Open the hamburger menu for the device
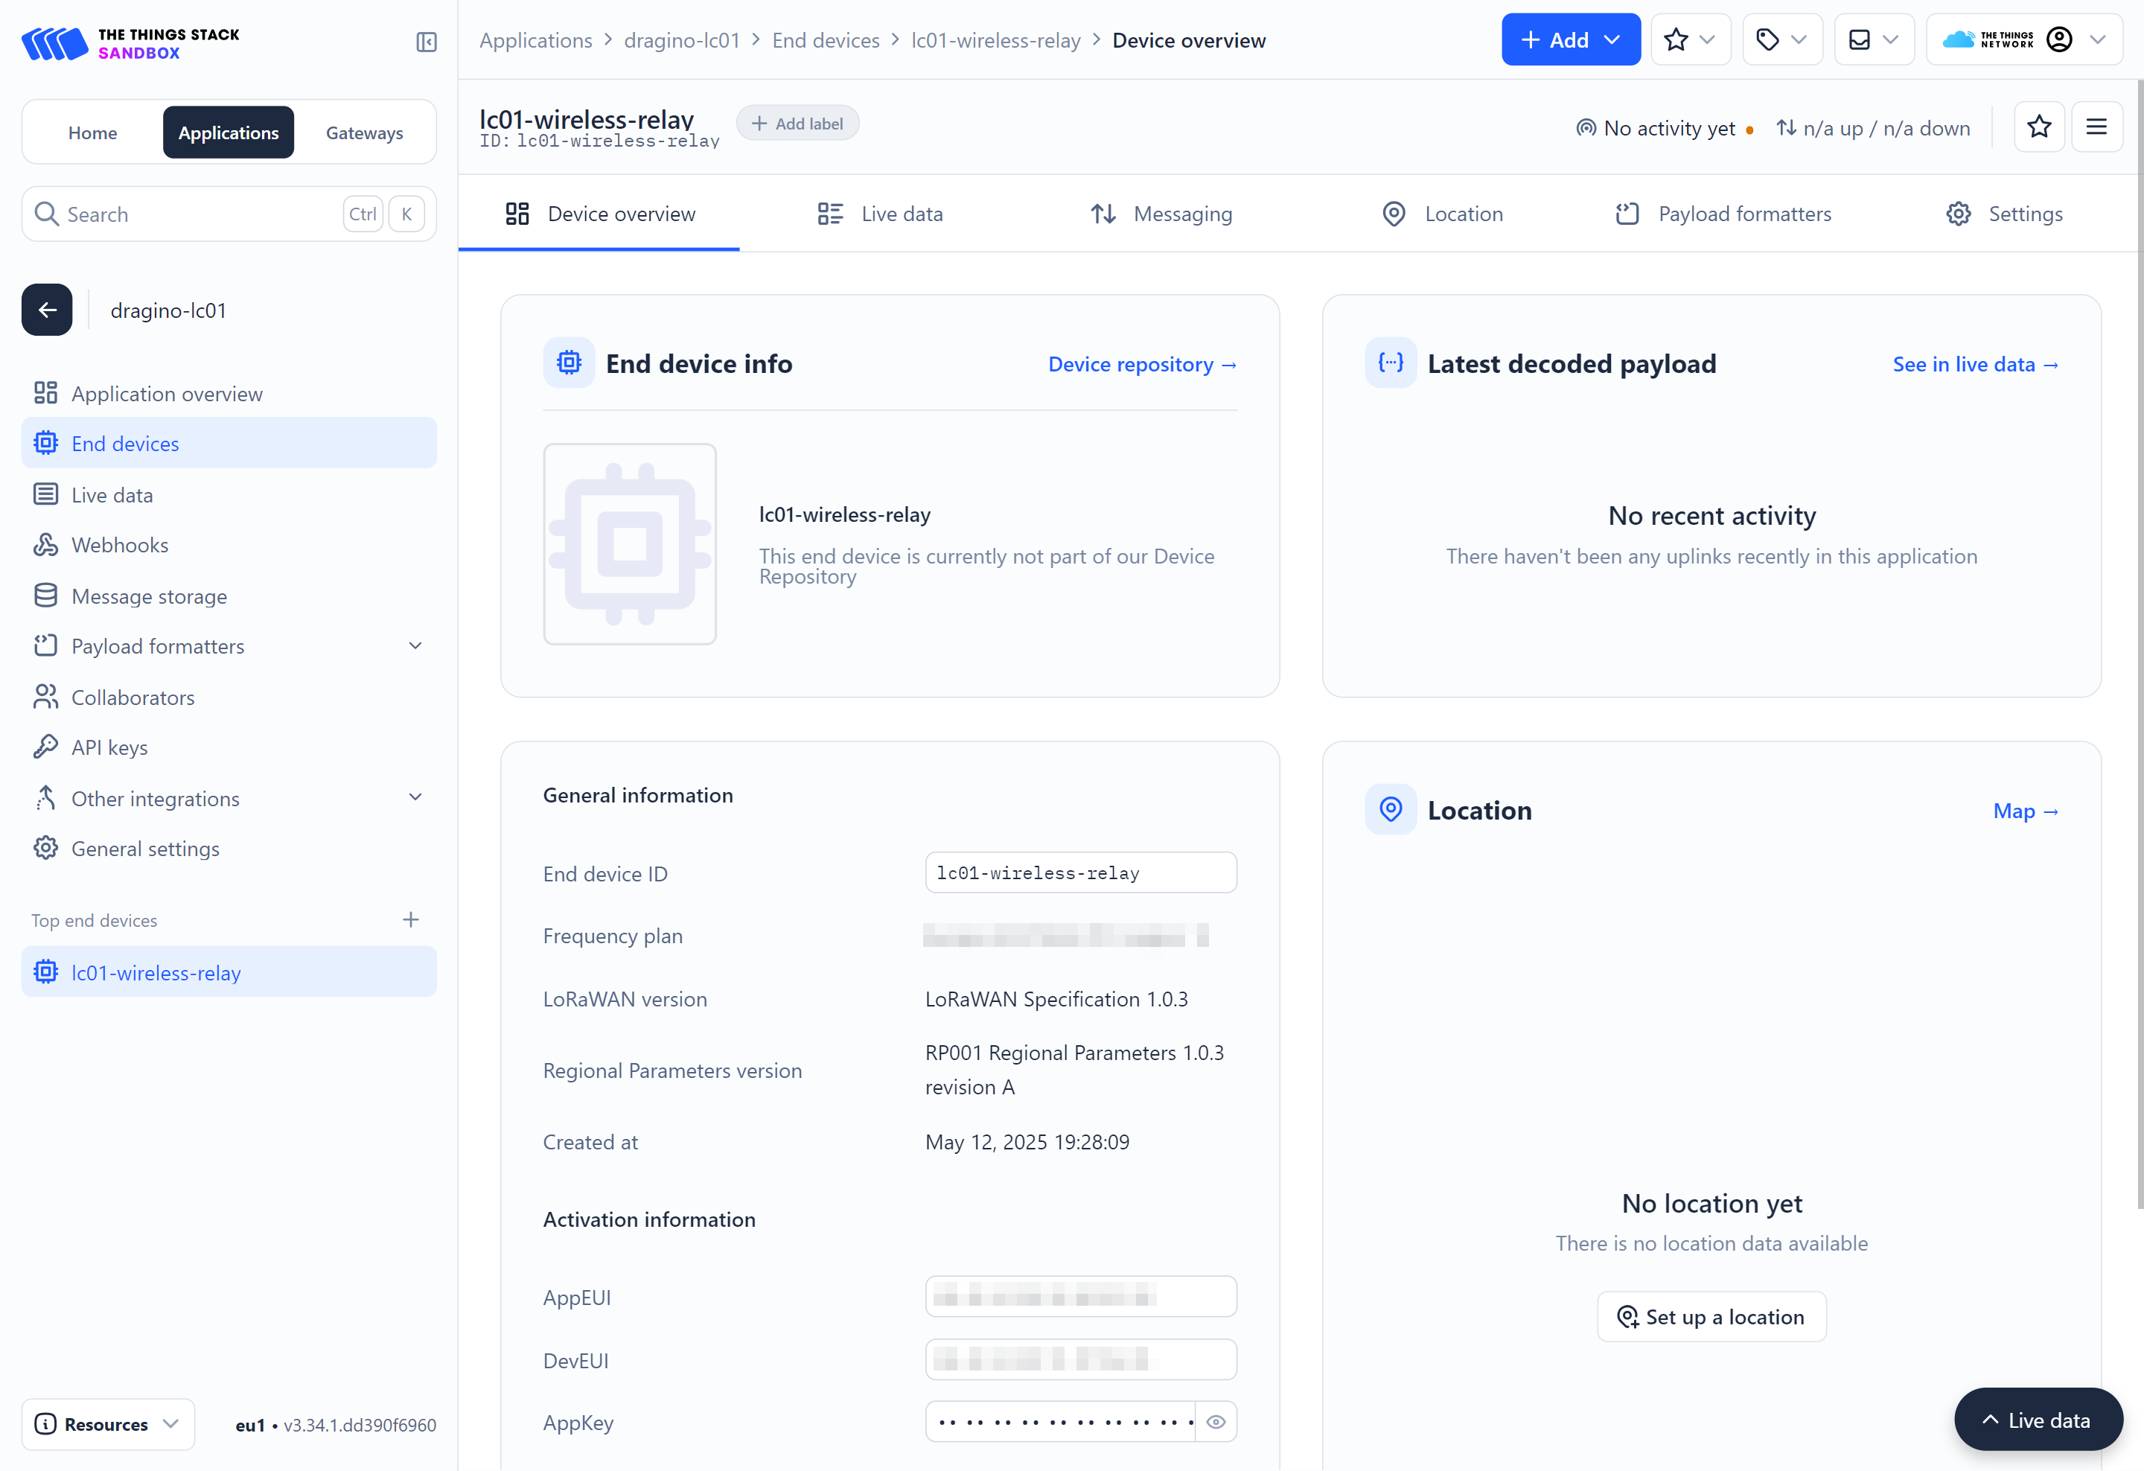Screen dimensions: 2144x1471 tap(2096, 127)
